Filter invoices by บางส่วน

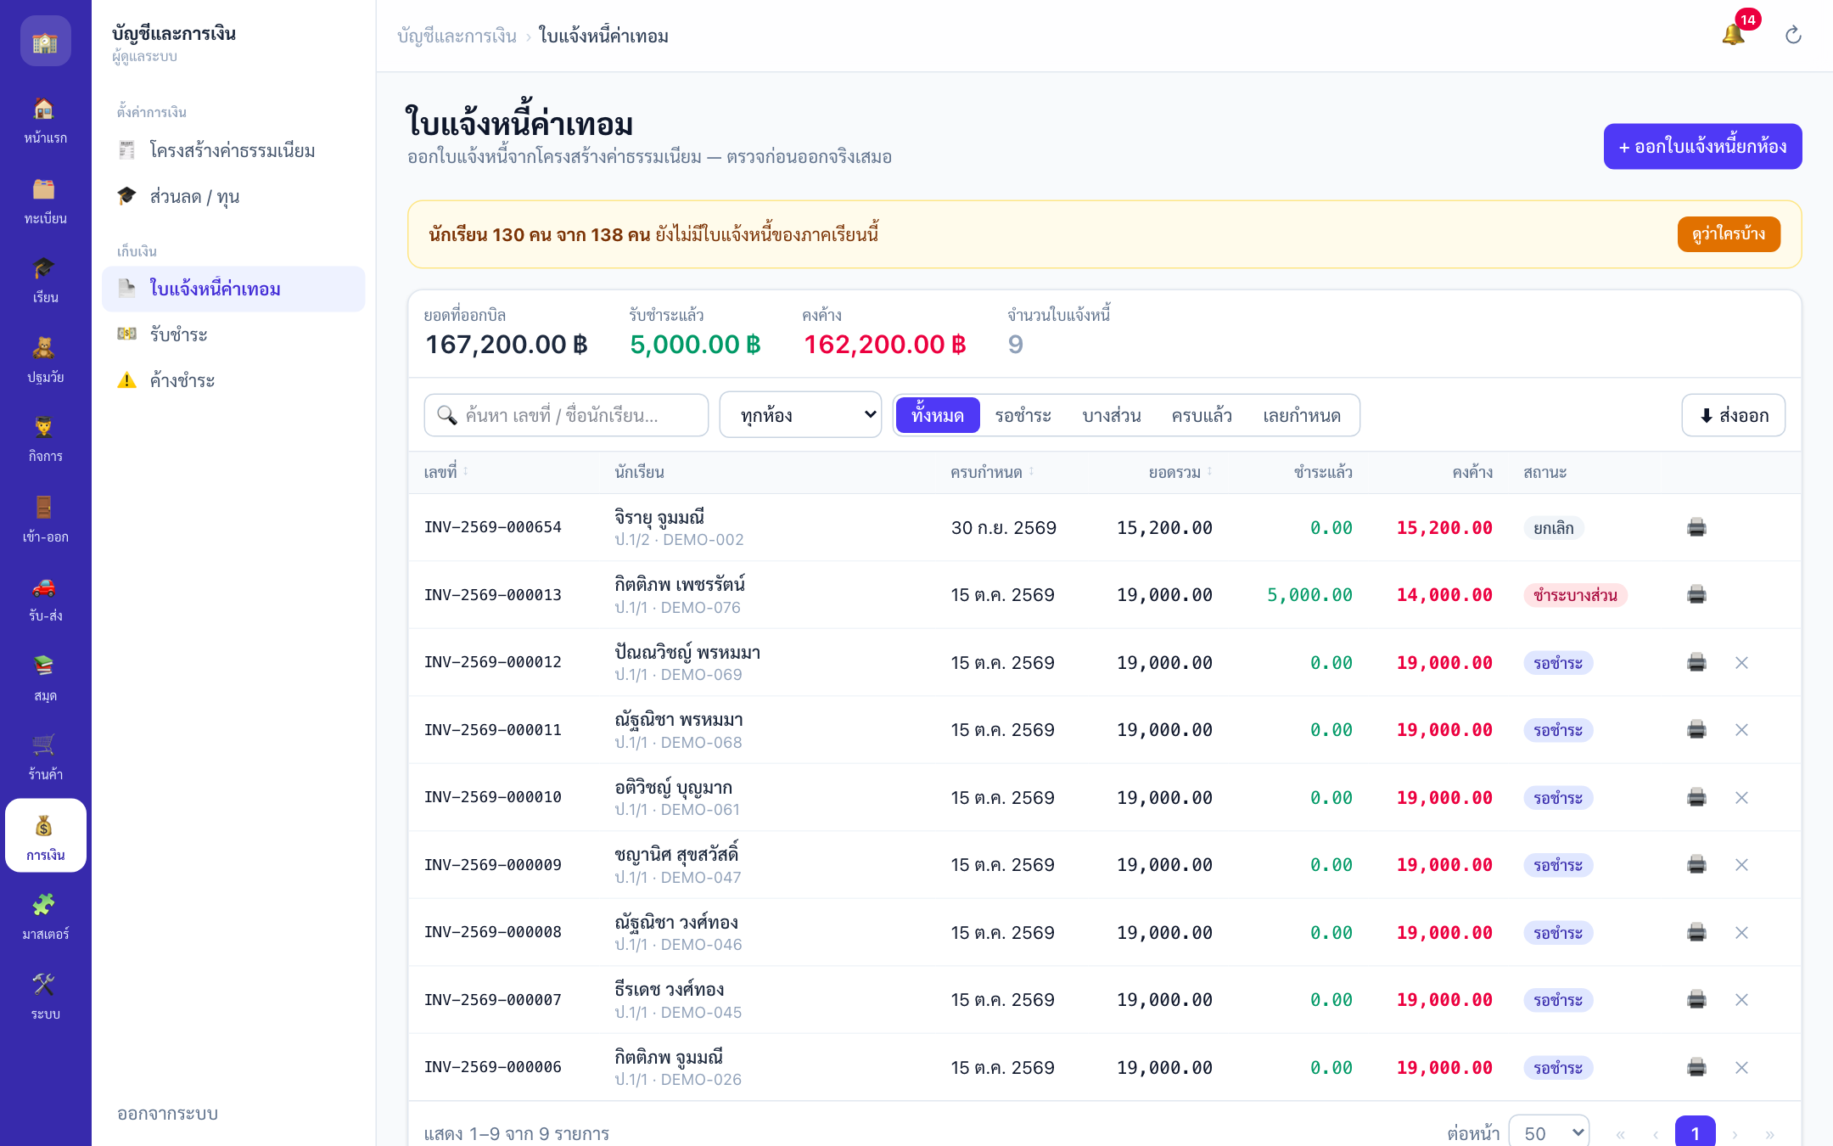pos(1111,415)
